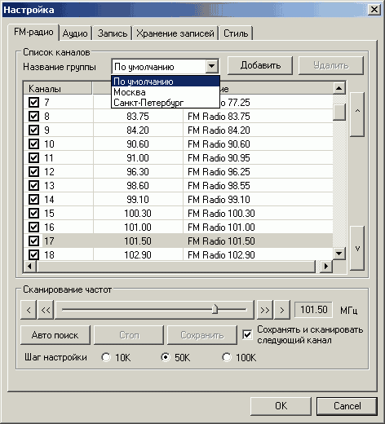
Task: Toggle 'Сохранять и сканировать следующий канал' checkbox
Action: [x=247, y=335]
